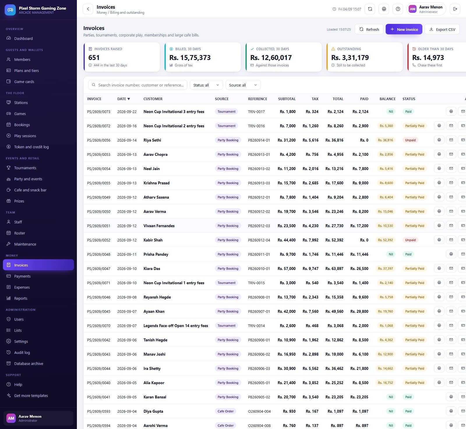The width and height of the screenshot is (466, 429).
Task: Click the Pixel Storm gamepad logo
Action: tap(10, 10)
